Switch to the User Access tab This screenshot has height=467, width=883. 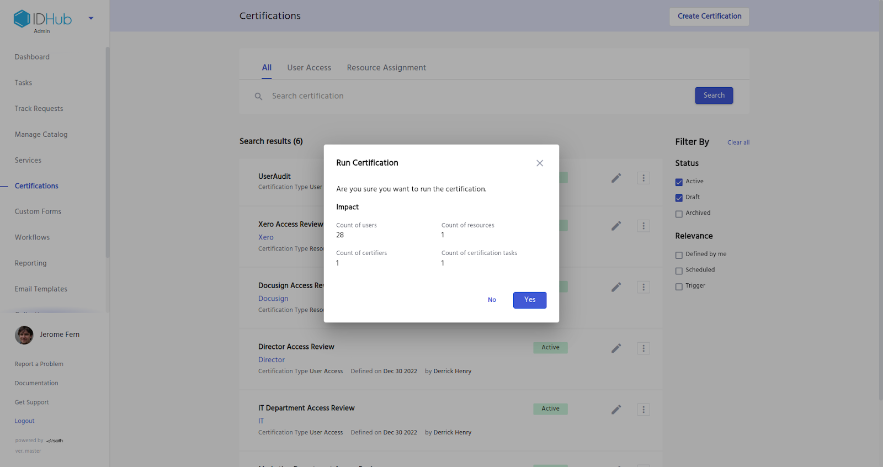[309, 68]
